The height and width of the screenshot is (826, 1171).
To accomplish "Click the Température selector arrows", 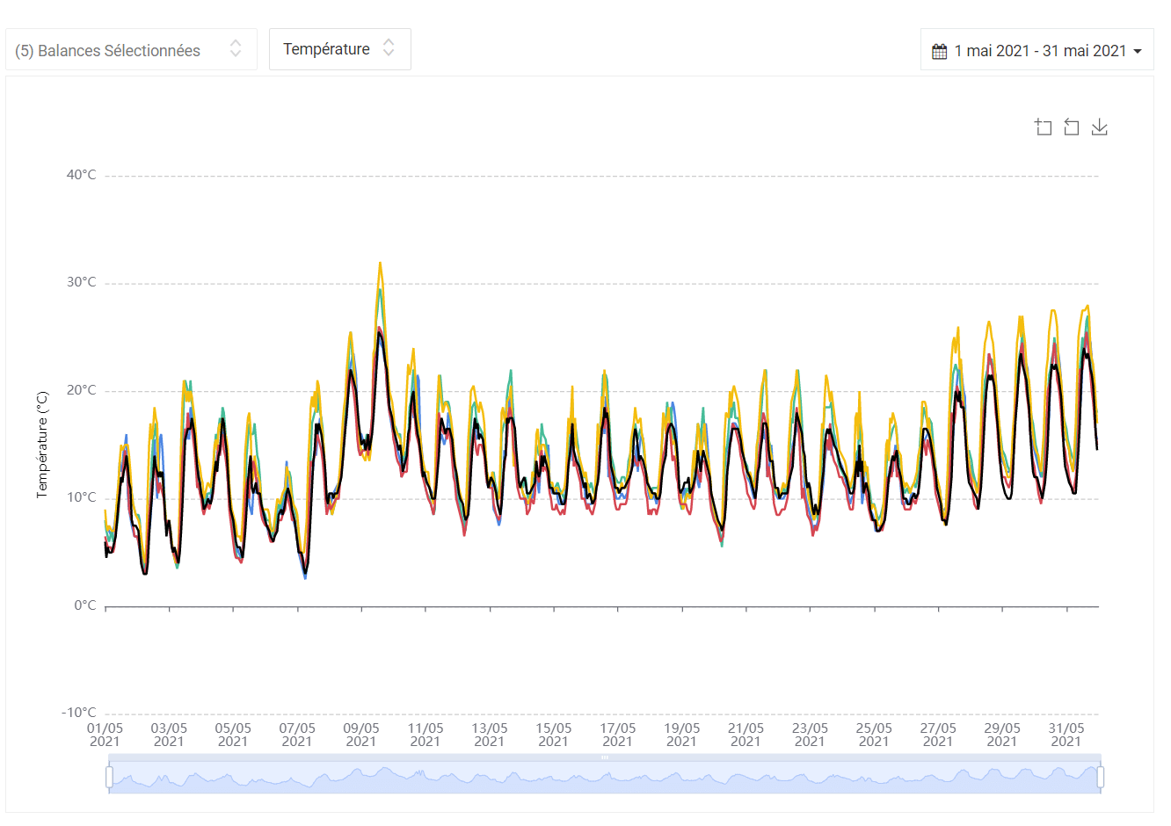I will click(x=389, y=49).
